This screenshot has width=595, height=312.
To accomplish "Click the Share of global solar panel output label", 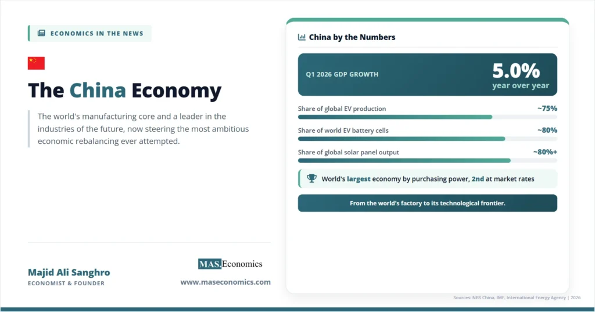I will (x=349, y=152).
